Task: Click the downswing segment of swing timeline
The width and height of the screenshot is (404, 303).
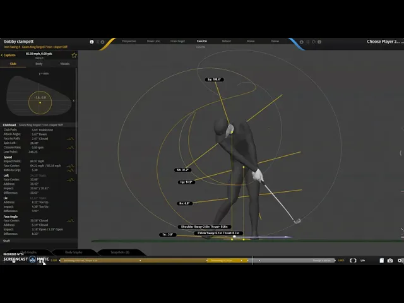Action: pyautogui.click(x=227, y=261)
